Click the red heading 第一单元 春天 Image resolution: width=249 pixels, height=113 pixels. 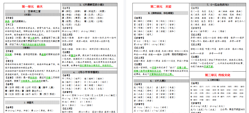pos(32,7)
